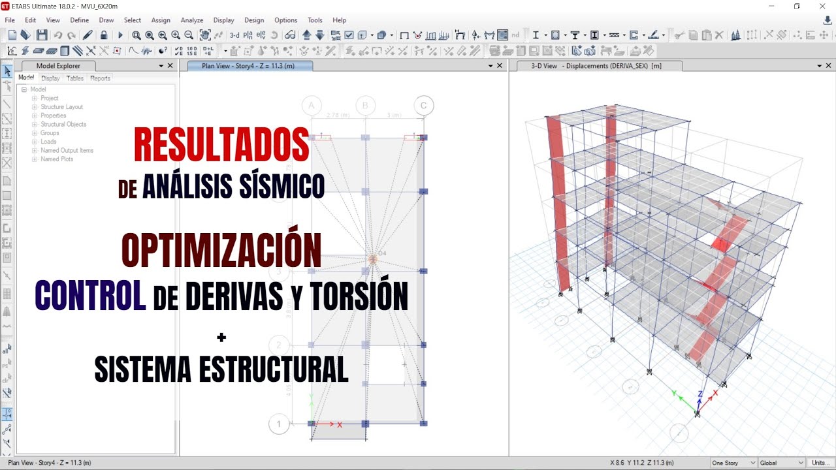This screenshot has width=836, height=470.
Task: Expand the Properties tree node
Action: pos(35,116)
